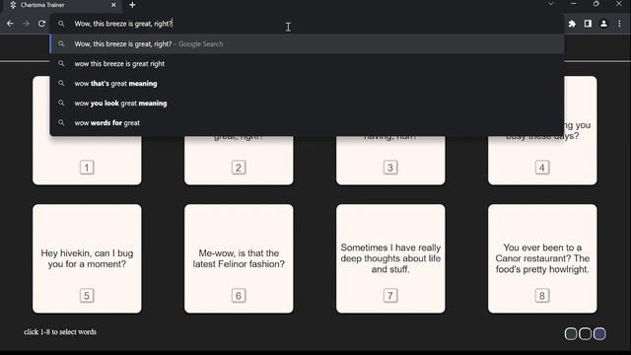The image size is (631, 355).
Task: Click the address bar text field
Action: pos(306,24)
